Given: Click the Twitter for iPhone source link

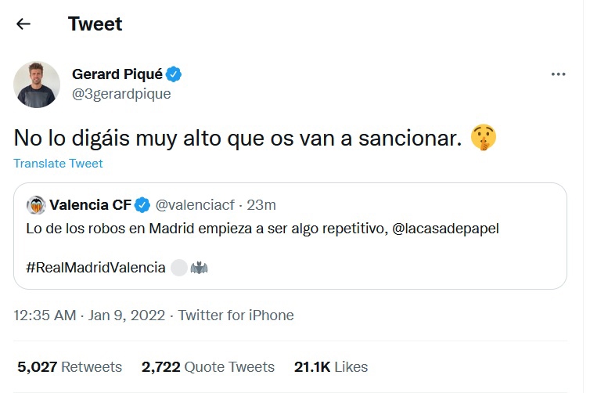Looking at the screenshot, I should coord(236,315).
